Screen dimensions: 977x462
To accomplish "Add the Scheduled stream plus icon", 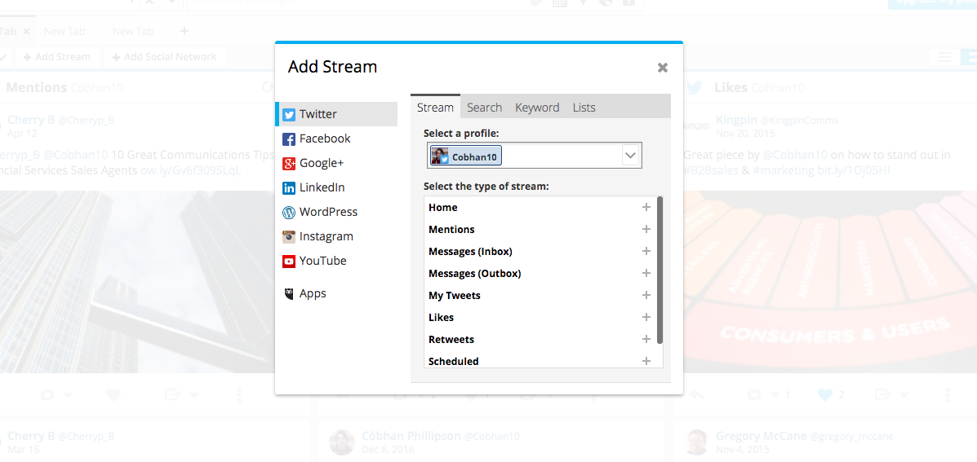I will coord(646,361).
